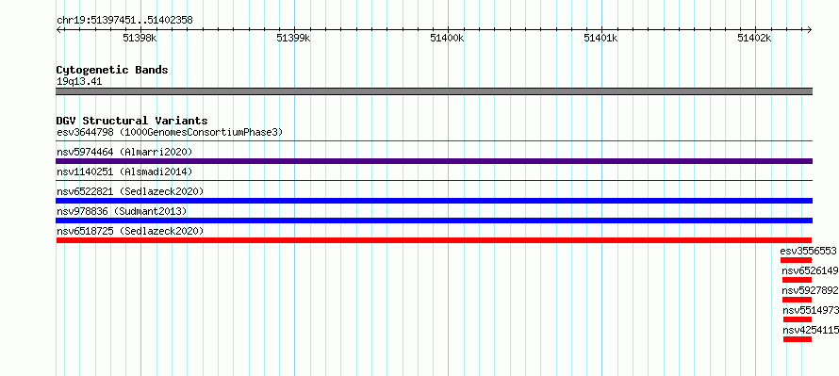
Task: Click the nsv6522821 (Sedlazeck2020) label
Action: 130,191
